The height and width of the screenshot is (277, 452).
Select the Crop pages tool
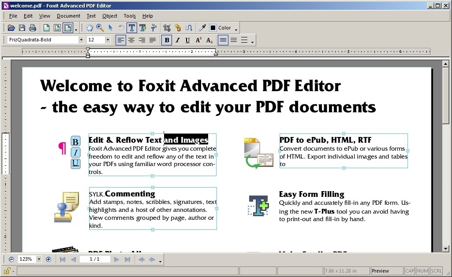[x=167, y=27]
